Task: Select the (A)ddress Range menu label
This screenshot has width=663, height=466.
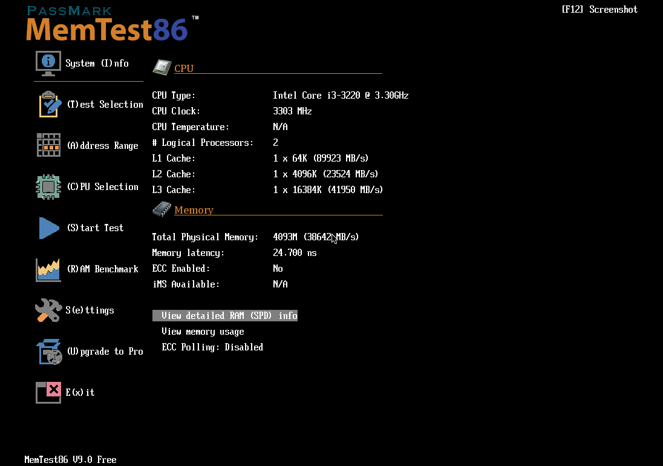Action: (x=102, y=145)
